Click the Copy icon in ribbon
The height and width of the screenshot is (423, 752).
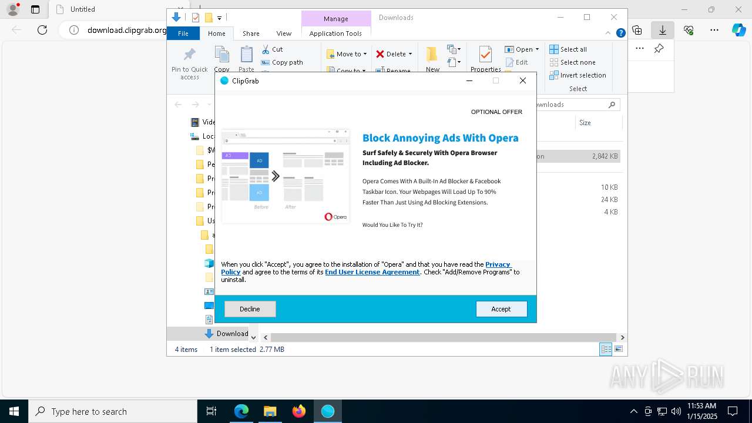222,54
